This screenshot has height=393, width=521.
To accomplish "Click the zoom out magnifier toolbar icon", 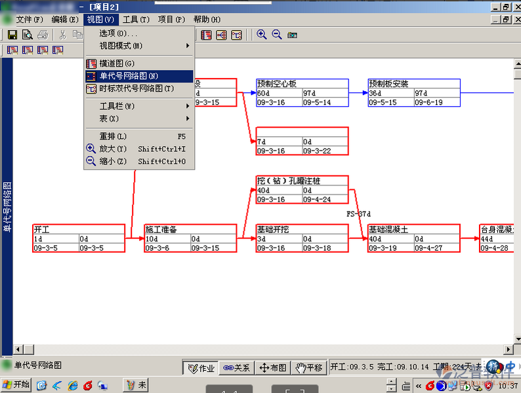I will [277, 35].
